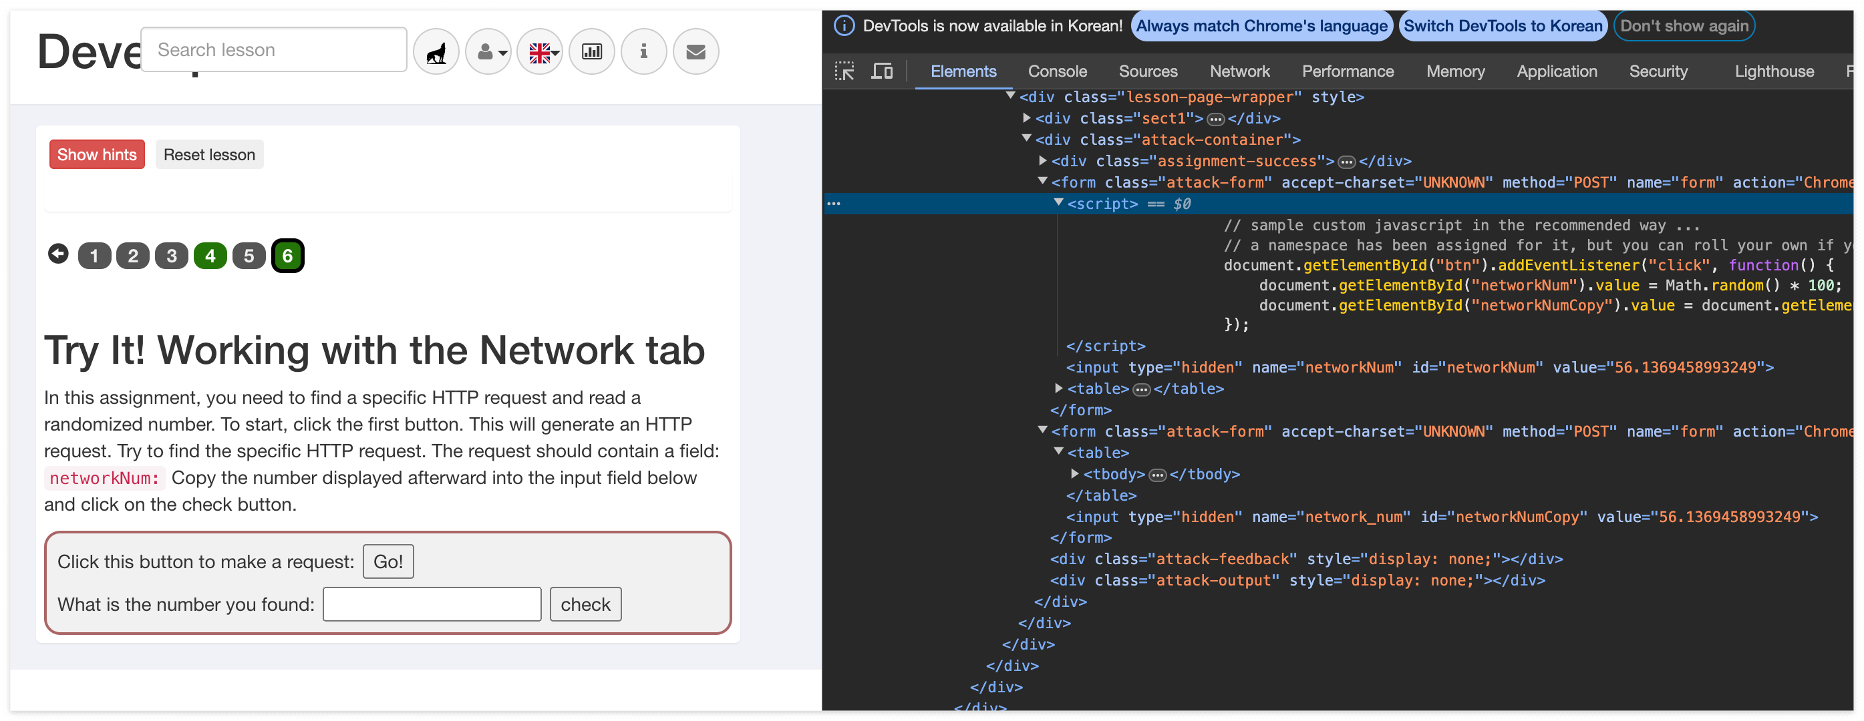This screenshot has height=721, width=1864.
Task: Click the envelope contact icon
Action: [695, 52]
